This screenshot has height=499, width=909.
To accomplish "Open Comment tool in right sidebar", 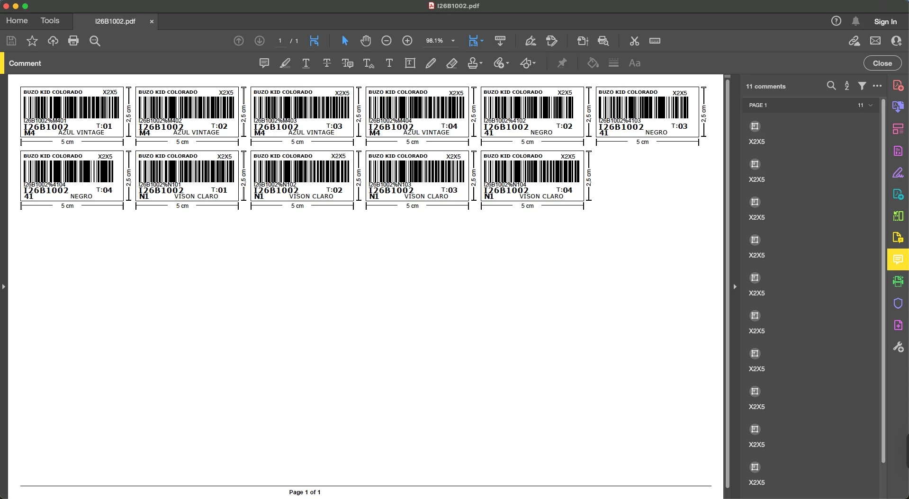I will click(x=898, y=259).
